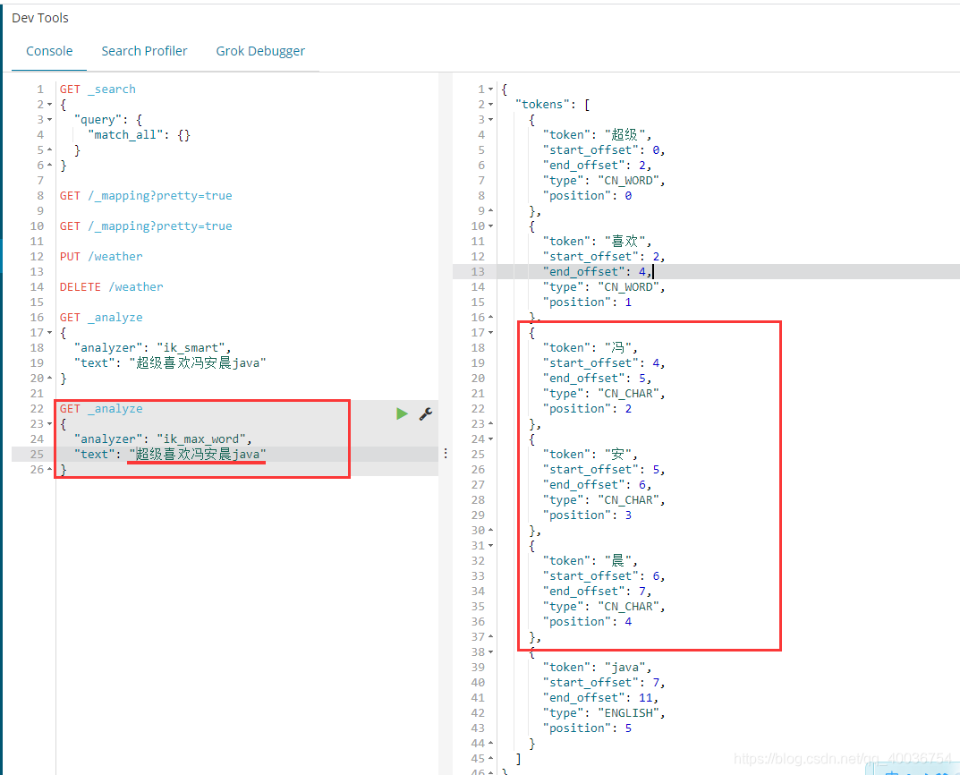
Task: Fold the 晨 token object at response line 31
Action: [x=490, y=546]
